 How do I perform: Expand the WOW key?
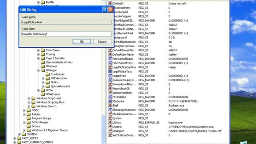(x=38, y=90)
